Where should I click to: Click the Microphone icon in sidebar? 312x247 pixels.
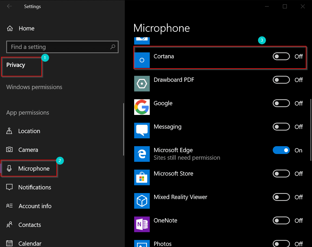coord(9,169)
